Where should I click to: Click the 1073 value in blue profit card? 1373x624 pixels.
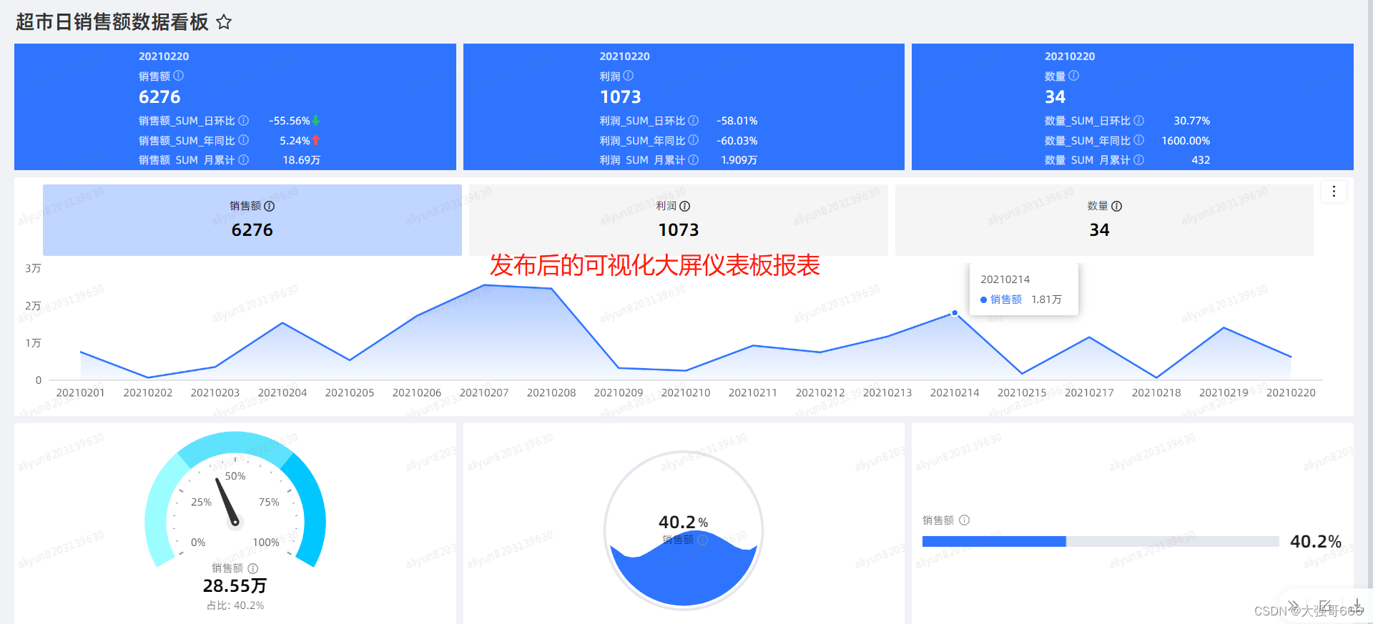pyautogui.click(x=620, y=97)
